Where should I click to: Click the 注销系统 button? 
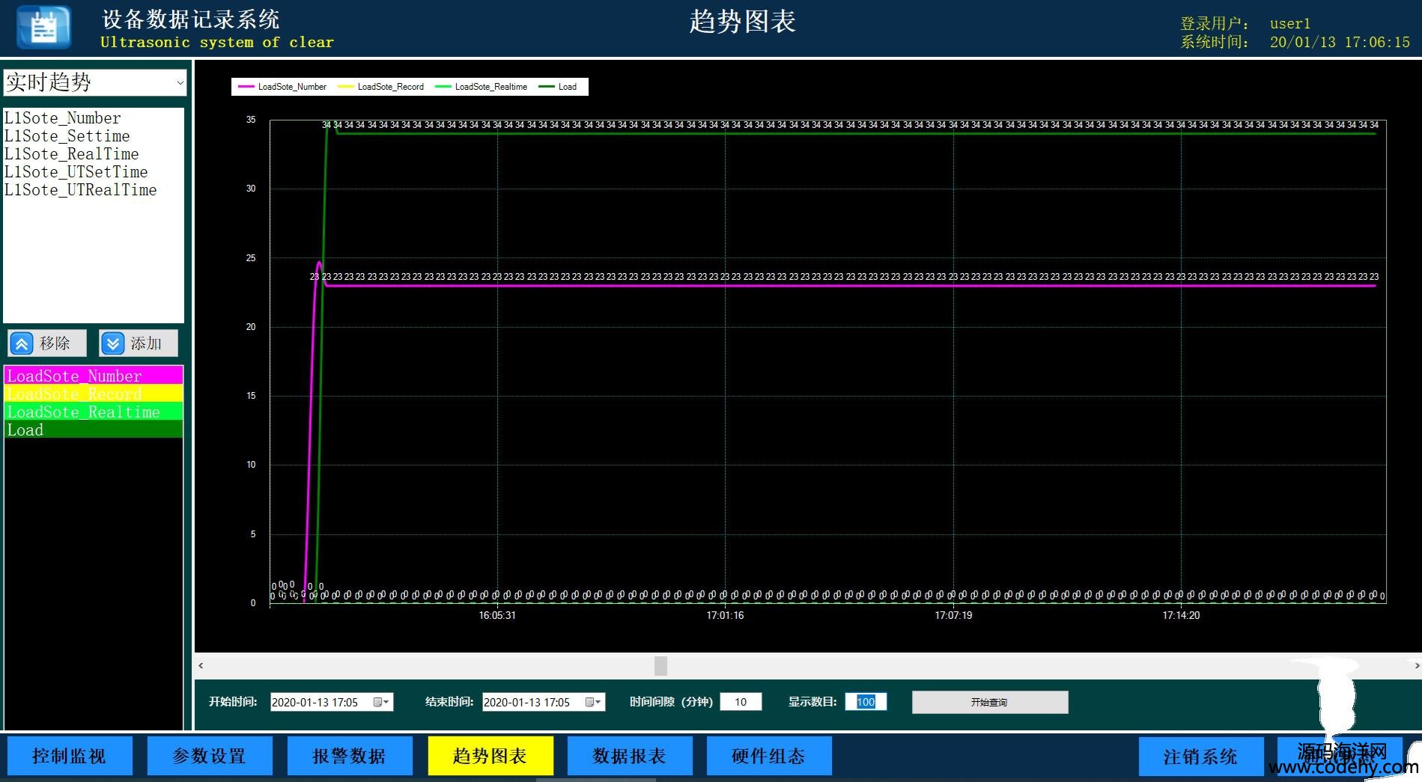(x=1200, y=757)
